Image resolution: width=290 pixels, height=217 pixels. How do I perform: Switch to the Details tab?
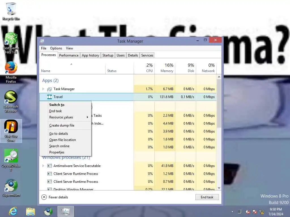133,55
